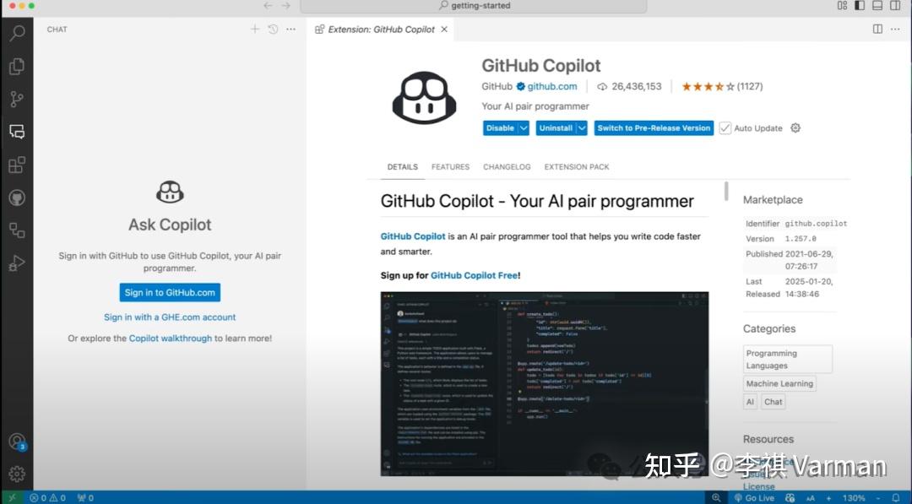Open the Extensions view icon
Image resolution: width=912 pixels, height=504 pixels.
[17, 165]
